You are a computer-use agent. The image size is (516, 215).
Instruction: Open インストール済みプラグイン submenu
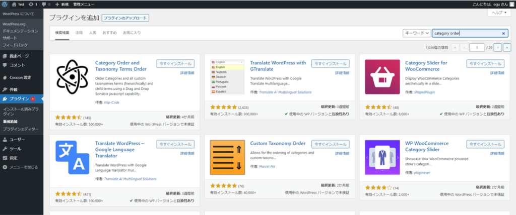point(20,111)
